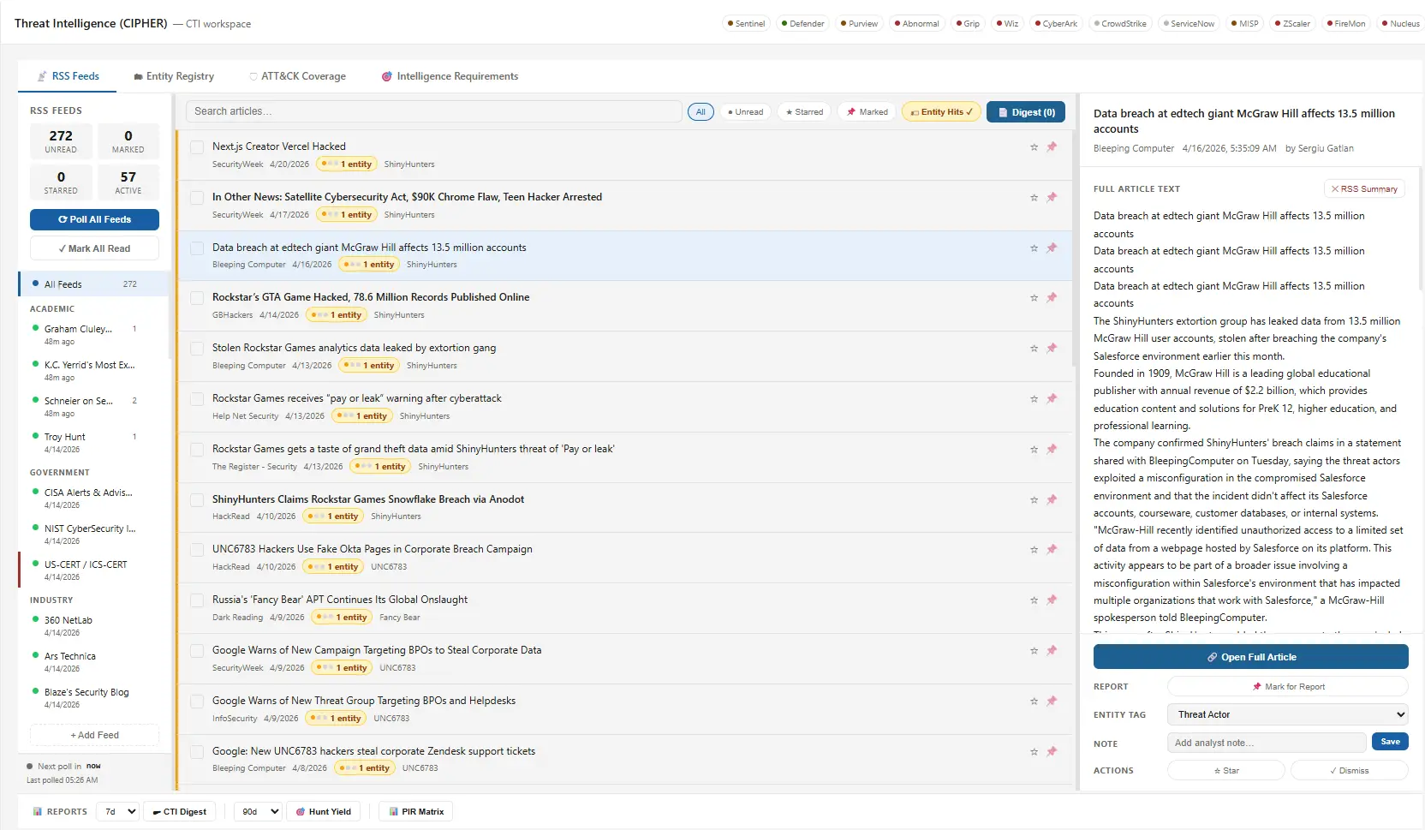Tick the checkbox for Stolen Rockstar Games analytics

(x=197, y=349)
